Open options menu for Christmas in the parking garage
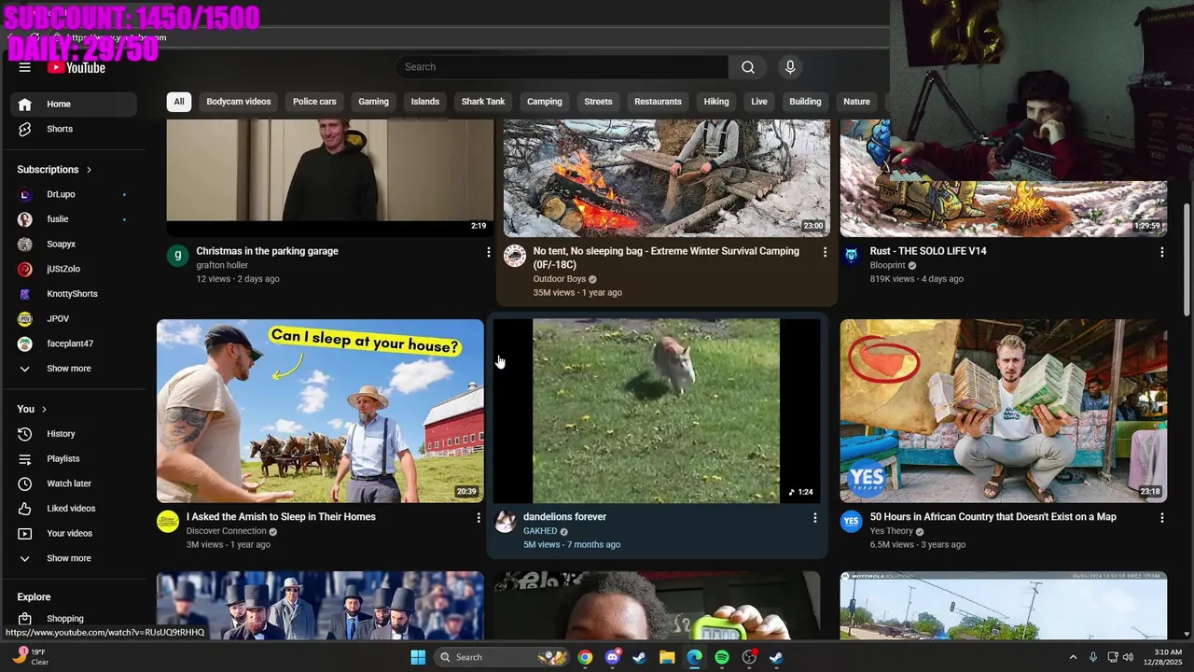Viewport: 1194px width, 672px height. tap(488, 252)
